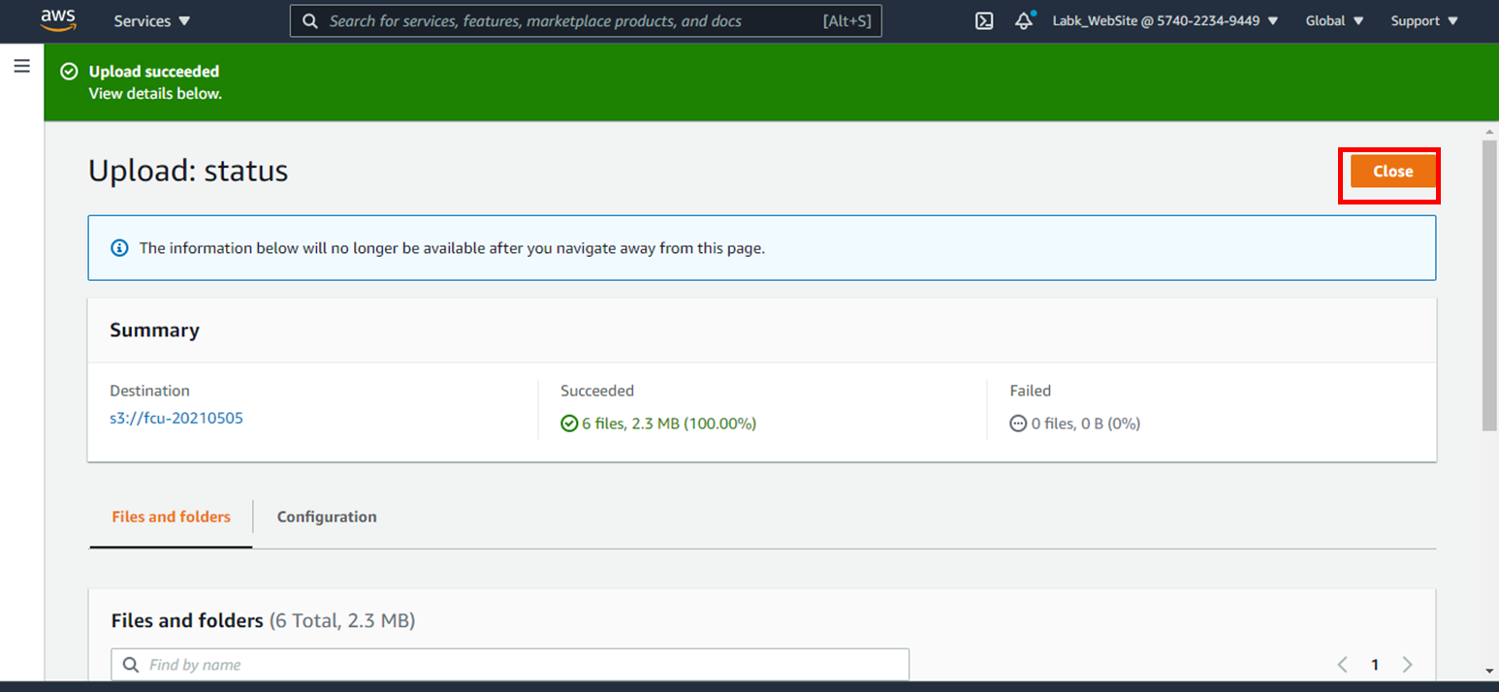This screenshot has width=1499, height=692.
Task: Close the upload status page
Action: pyautogui.click(x=1392, y=172)
